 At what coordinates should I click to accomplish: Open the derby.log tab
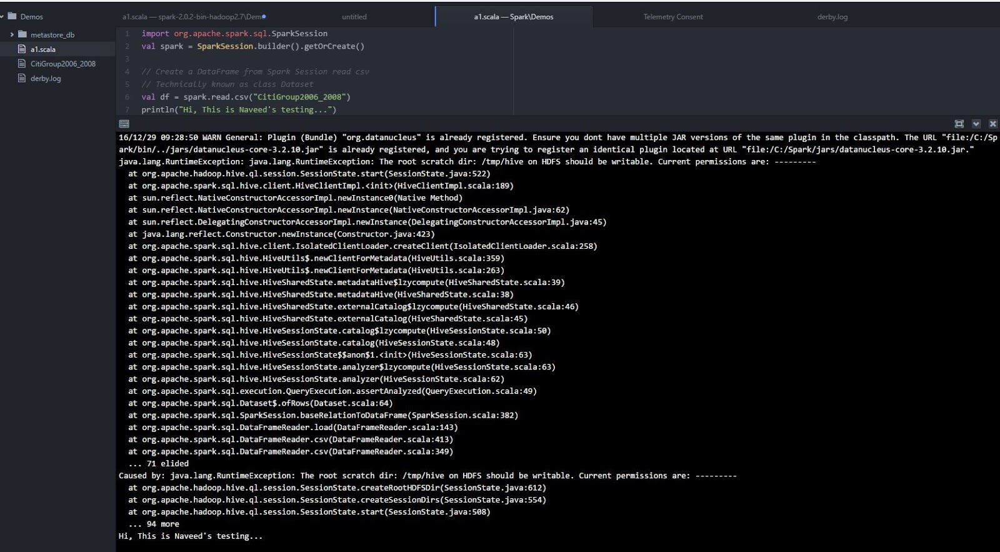pos(832,17)
